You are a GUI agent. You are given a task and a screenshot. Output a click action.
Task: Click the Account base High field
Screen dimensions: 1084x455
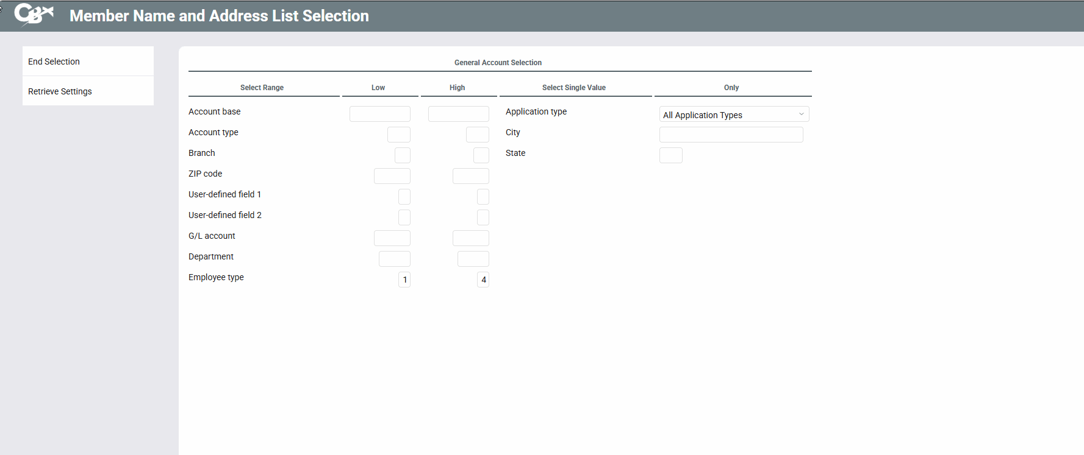(458, 114)
